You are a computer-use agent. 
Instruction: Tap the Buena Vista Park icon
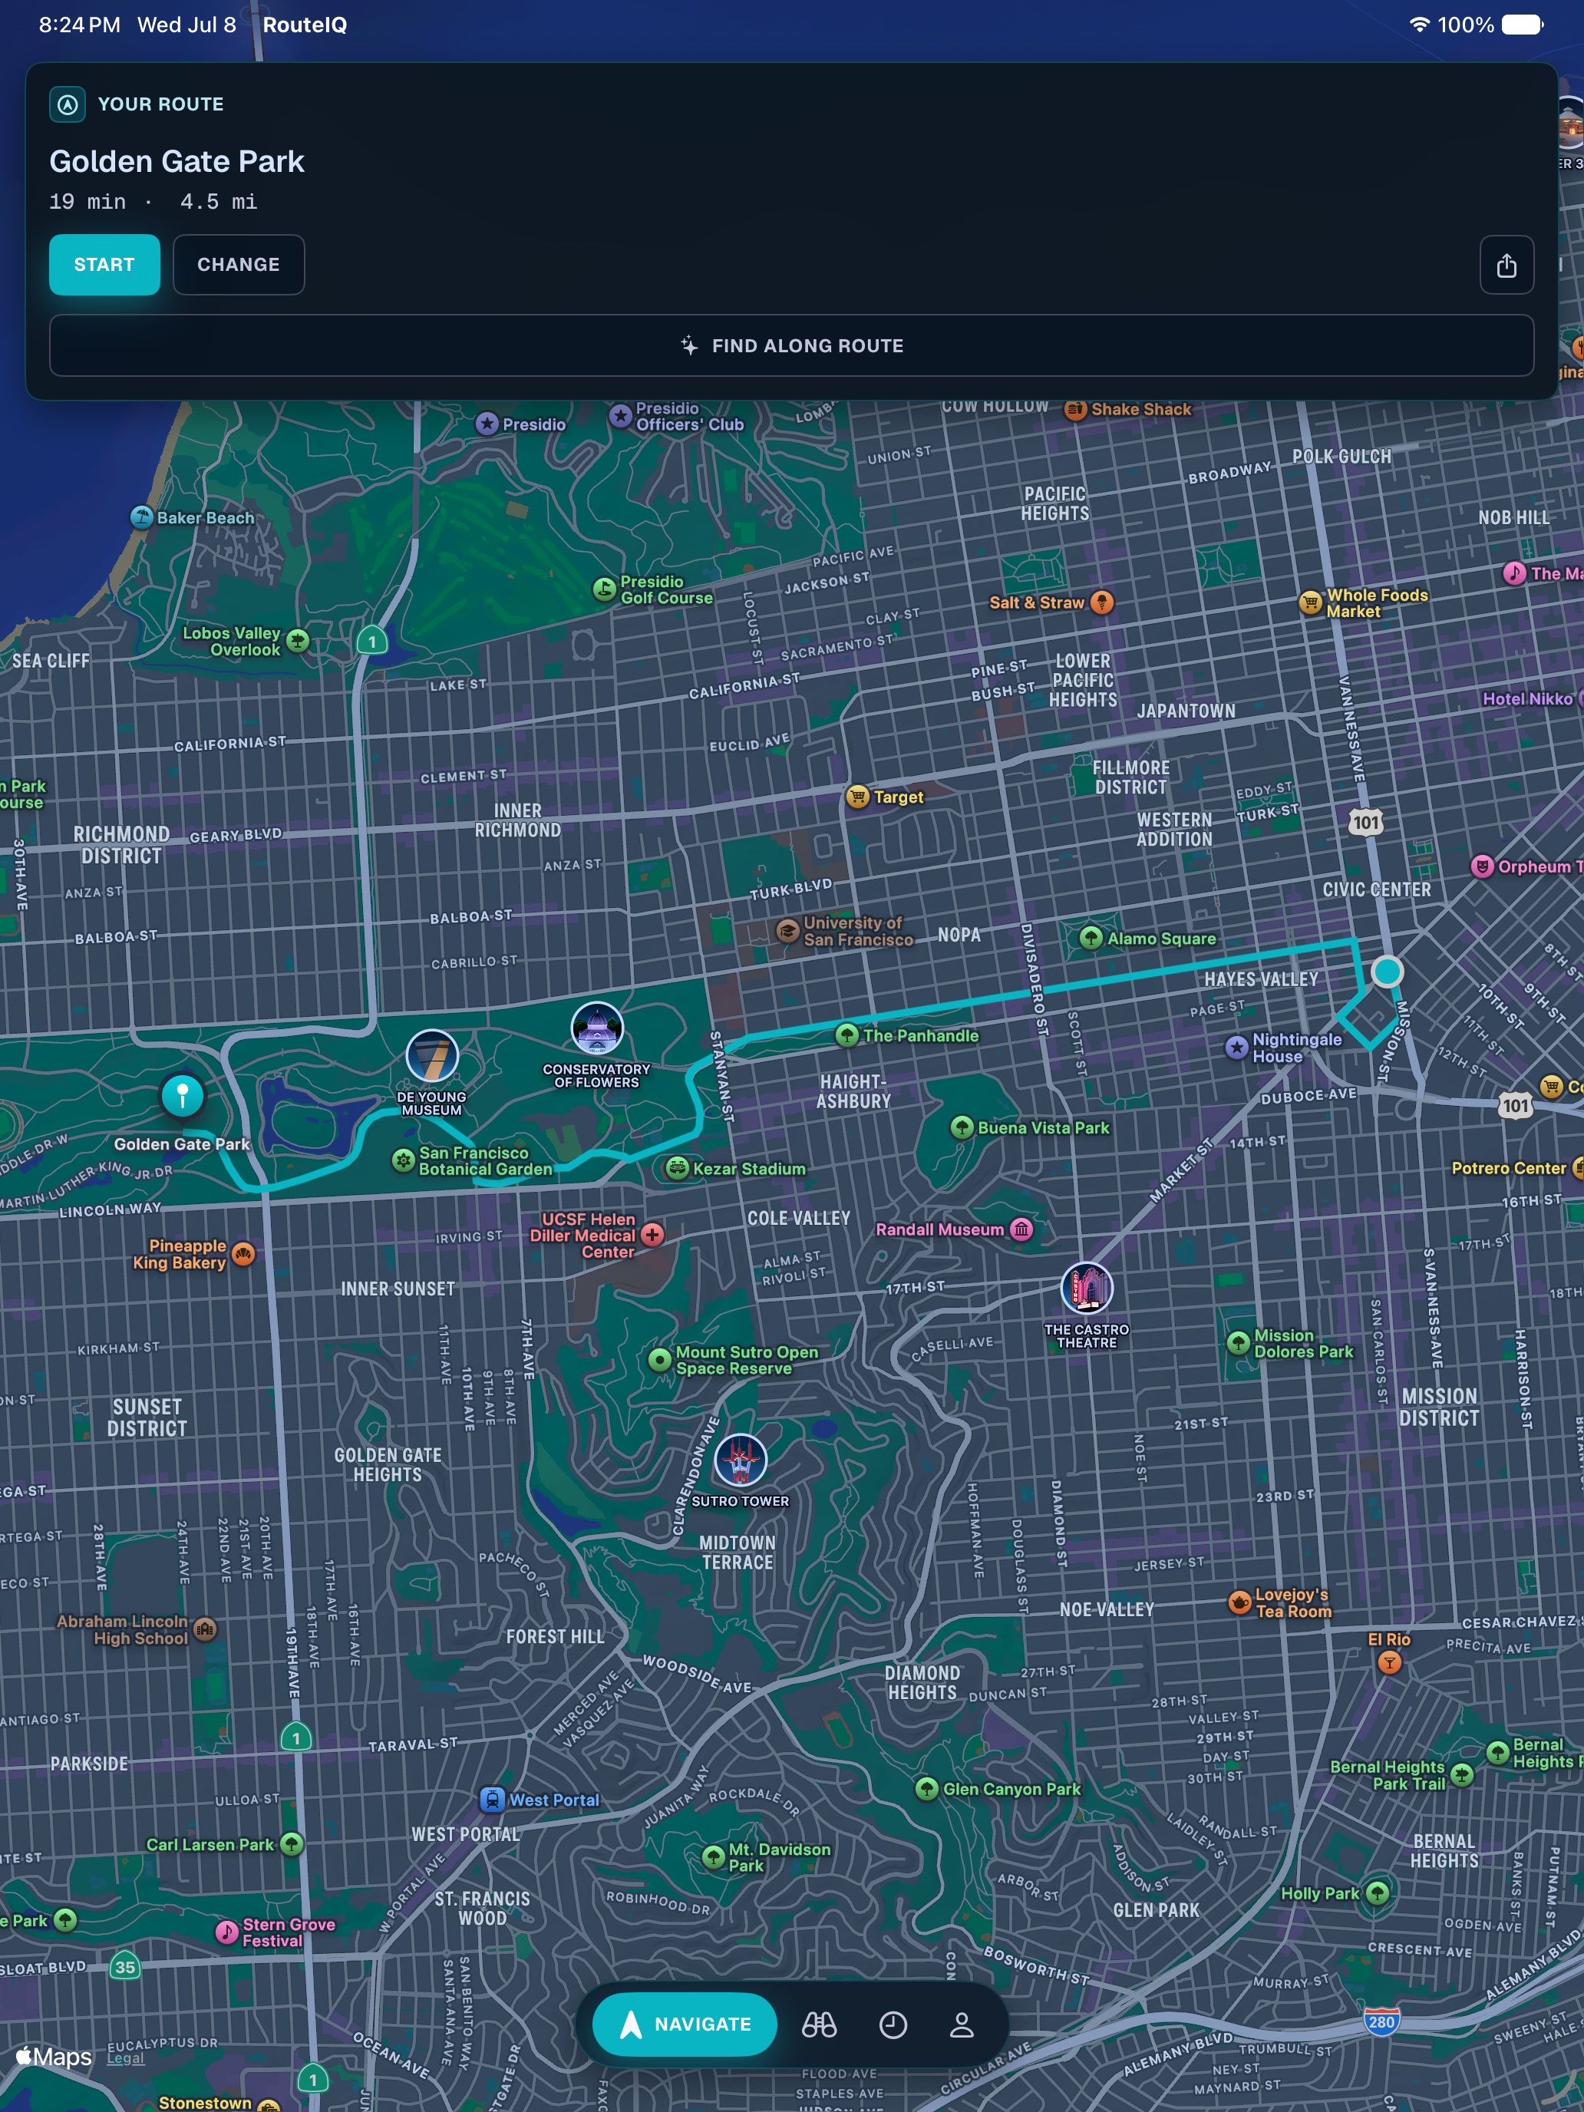(962, 1127)
